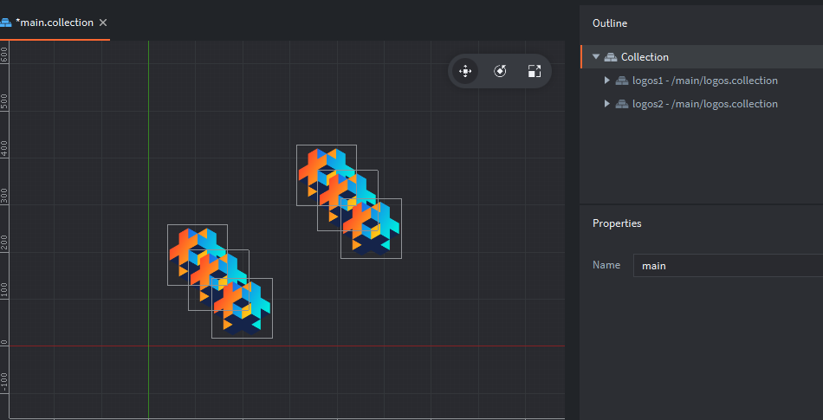Switch to the *main.collection tab
Viewport: 823px width, 420px height.
54,23
